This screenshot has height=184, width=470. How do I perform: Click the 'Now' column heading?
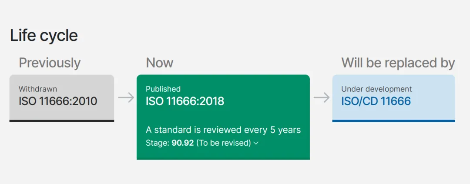160,63
